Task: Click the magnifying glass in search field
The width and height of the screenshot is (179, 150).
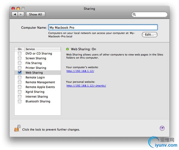Action: click(x=134, y=14)
